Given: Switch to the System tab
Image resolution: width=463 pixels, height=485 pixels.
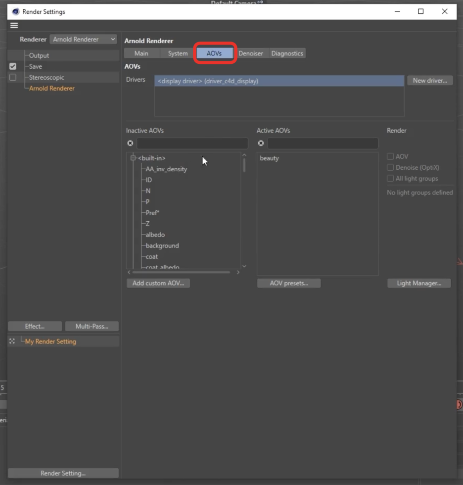Looking at the screenshot, I should click(178, 53).
